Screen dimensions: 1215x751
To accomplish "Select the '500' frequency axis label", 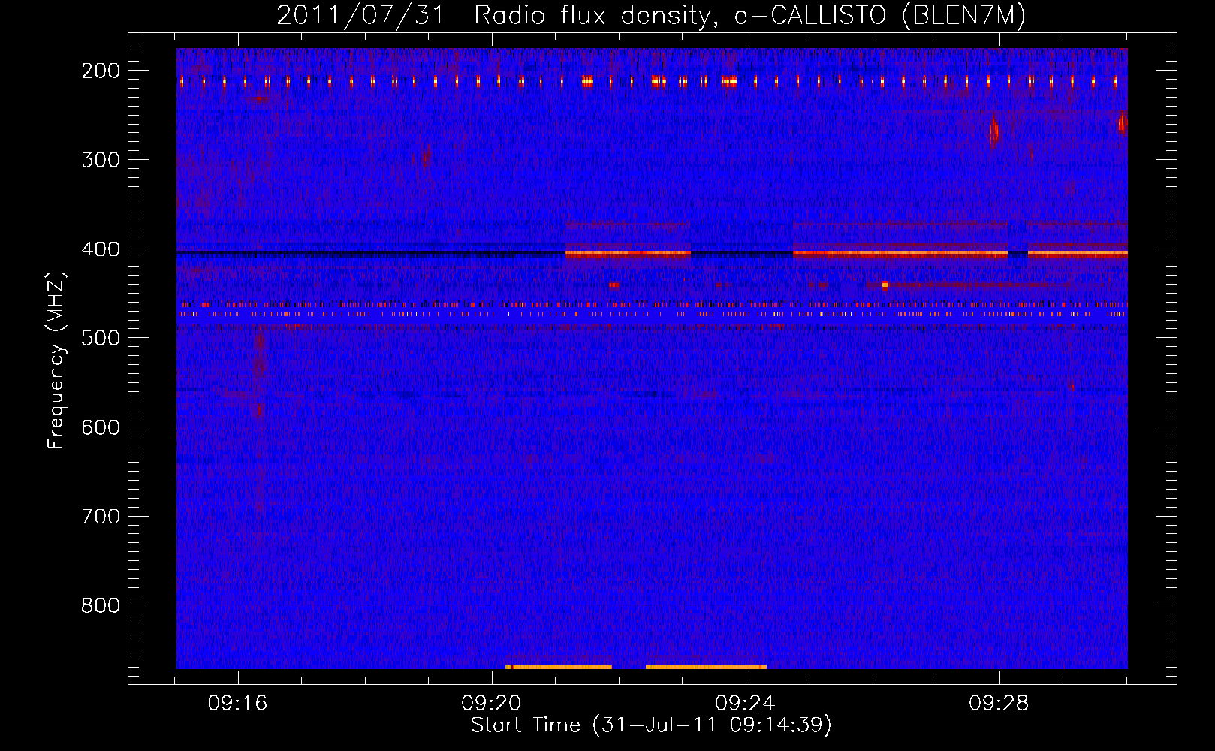I will click(x=101, y=338).
